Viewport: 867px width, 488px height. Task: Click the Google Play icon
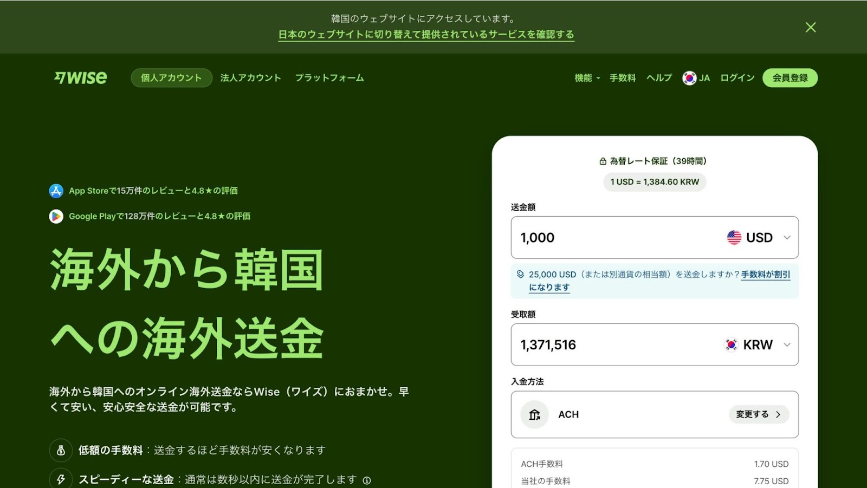click(x=56, y=216)
